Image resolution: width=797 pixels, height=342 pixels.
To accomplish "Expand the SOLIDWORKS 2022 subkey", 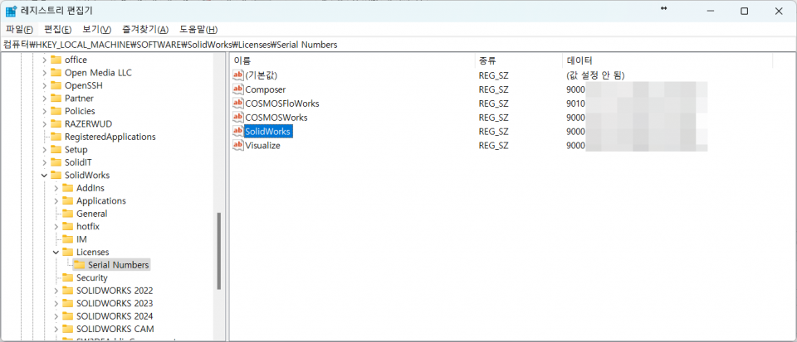I will [56, 291].
